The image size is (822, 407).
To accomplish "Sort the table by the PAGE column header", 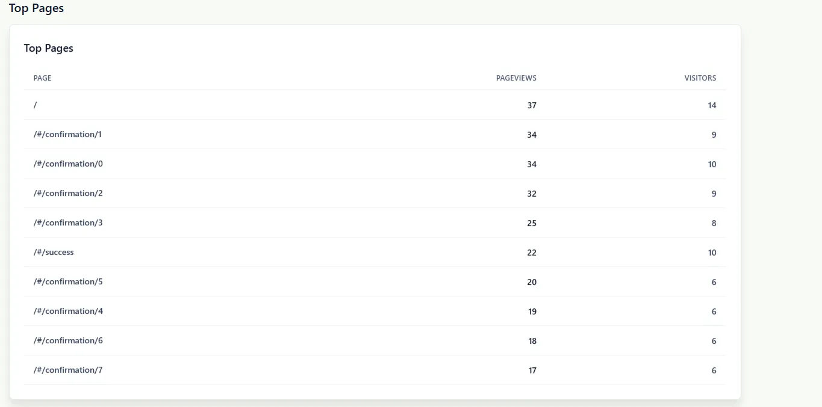I will 42,78.
